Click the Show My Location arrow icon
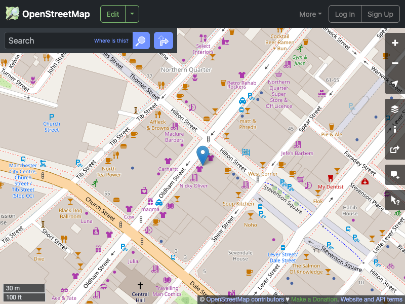The image size is (405, 304). pyautogui.click(x=395, y=83)
